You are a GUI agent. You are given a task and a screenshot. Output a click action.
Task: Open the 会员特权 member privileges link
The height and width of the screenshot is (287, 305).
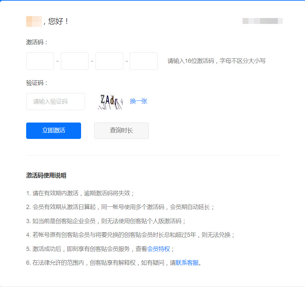(x=159, y=249)
